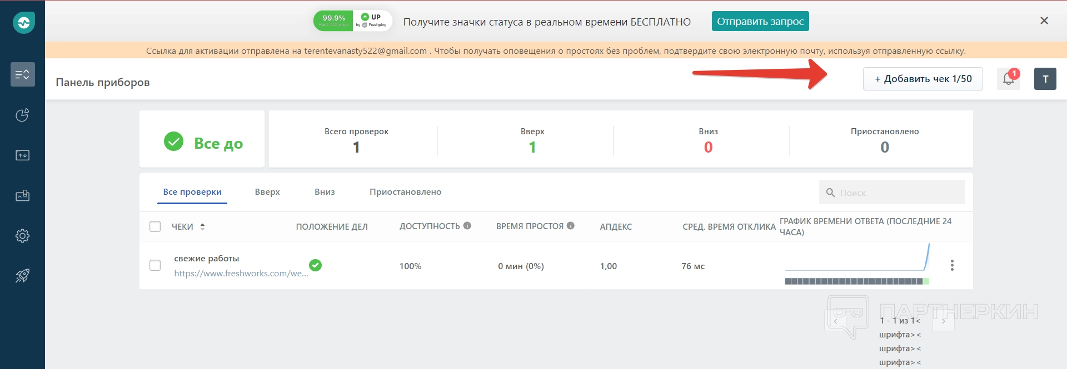The height and width of the screenshot is (369, 1067).
Task: Switch to the 'Вниз' tab
Action: (325, 192)
